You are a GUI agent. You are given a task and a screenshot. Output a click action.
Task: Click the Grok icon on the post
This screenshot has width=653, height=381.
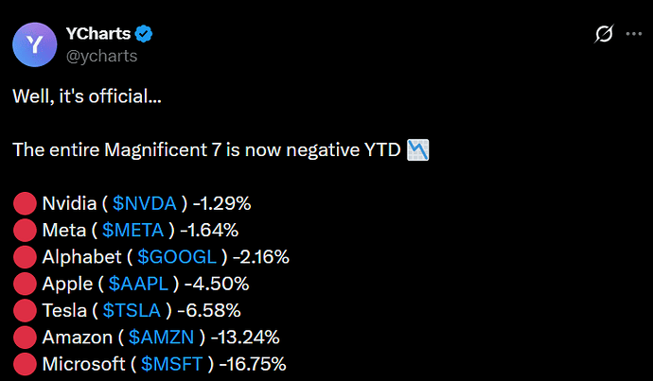click(x=603, y=36)
